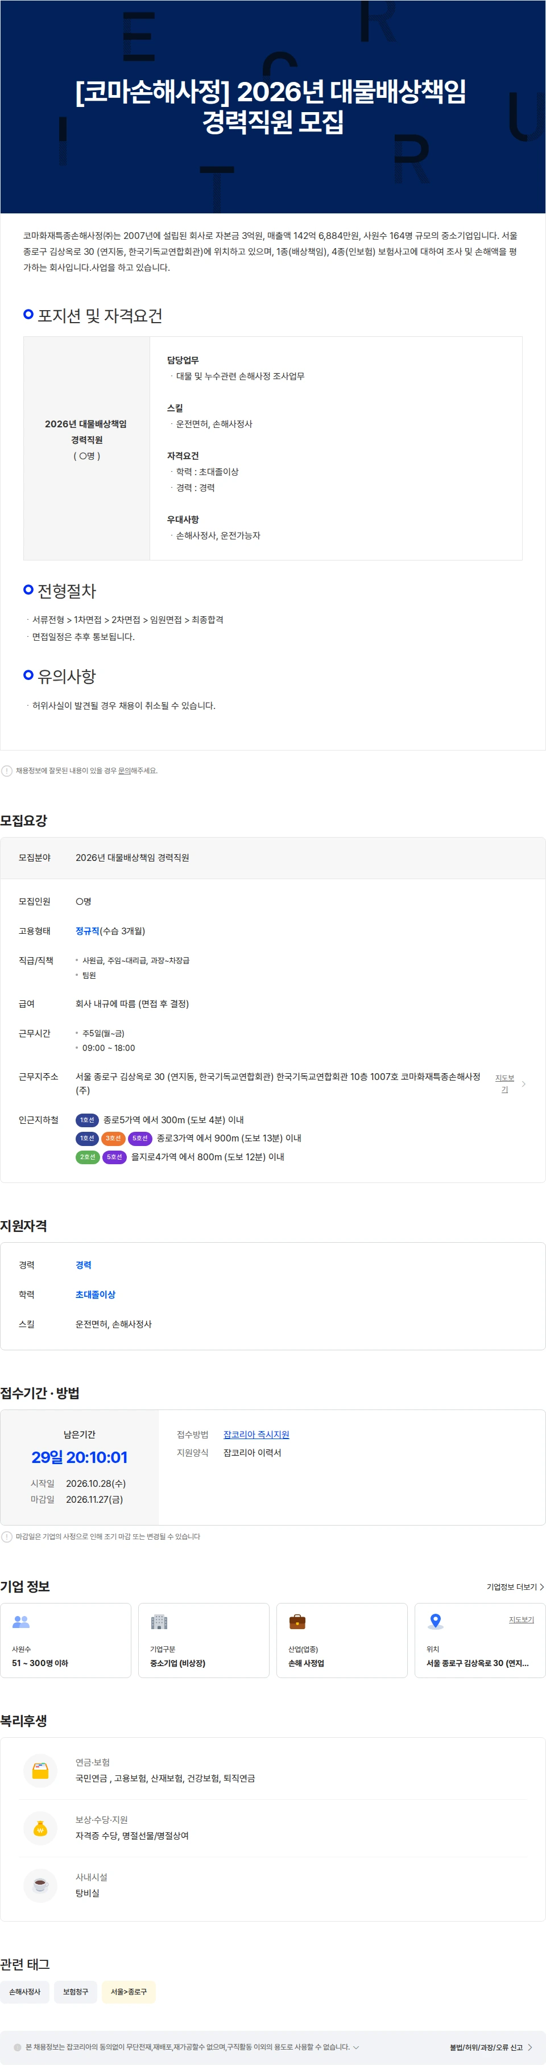Click the 위치 map pin icon
This screenshot has width=546, height=2065.
tap(435, 1622)
